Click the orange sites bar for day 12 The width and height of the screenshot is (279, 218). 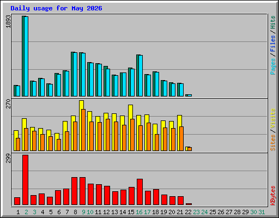click(x=108, y=135)
